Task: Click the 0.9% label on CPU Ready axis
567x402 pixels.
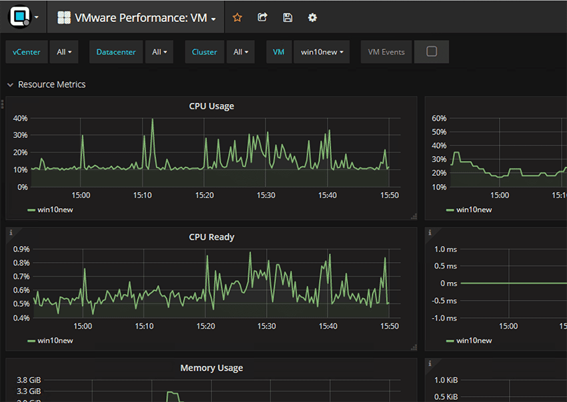Action: pyautogui.click(x=21, y=249)
